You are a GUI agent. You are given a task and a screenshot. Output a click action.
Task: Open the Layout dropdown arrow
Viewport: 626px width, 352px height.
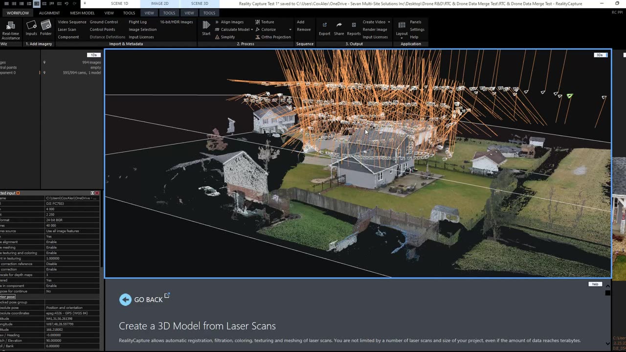pyautogui.click(x=402, y=38)
